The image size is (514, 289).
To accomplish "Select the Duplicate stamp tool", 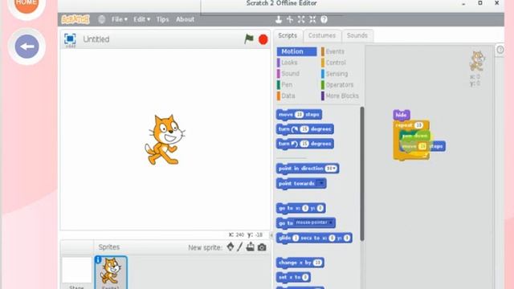I will tap(279, 19).
